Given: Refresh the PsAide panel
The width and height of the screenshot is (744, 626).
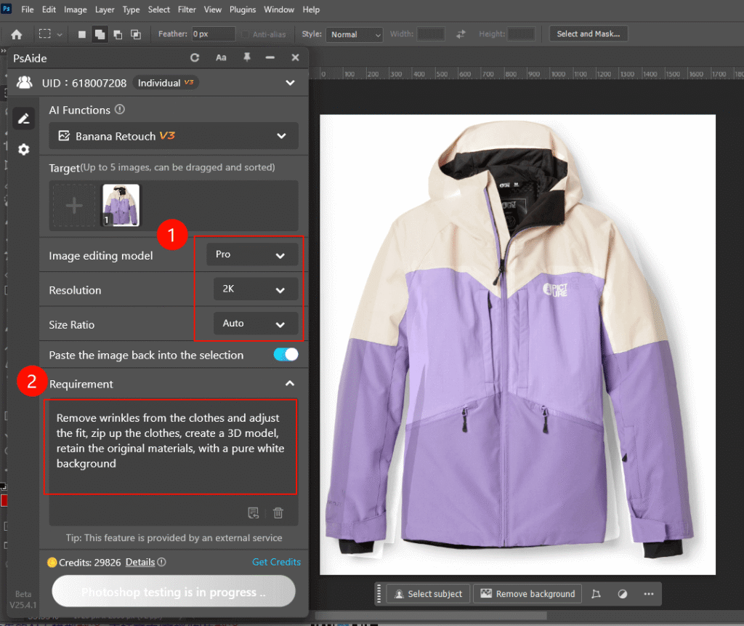Looking at the screenshot, I should [195, 57].
